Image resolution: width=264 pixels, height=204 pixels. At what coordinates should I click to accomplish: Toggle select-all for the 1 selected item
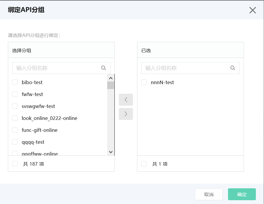tap(144, 164)
